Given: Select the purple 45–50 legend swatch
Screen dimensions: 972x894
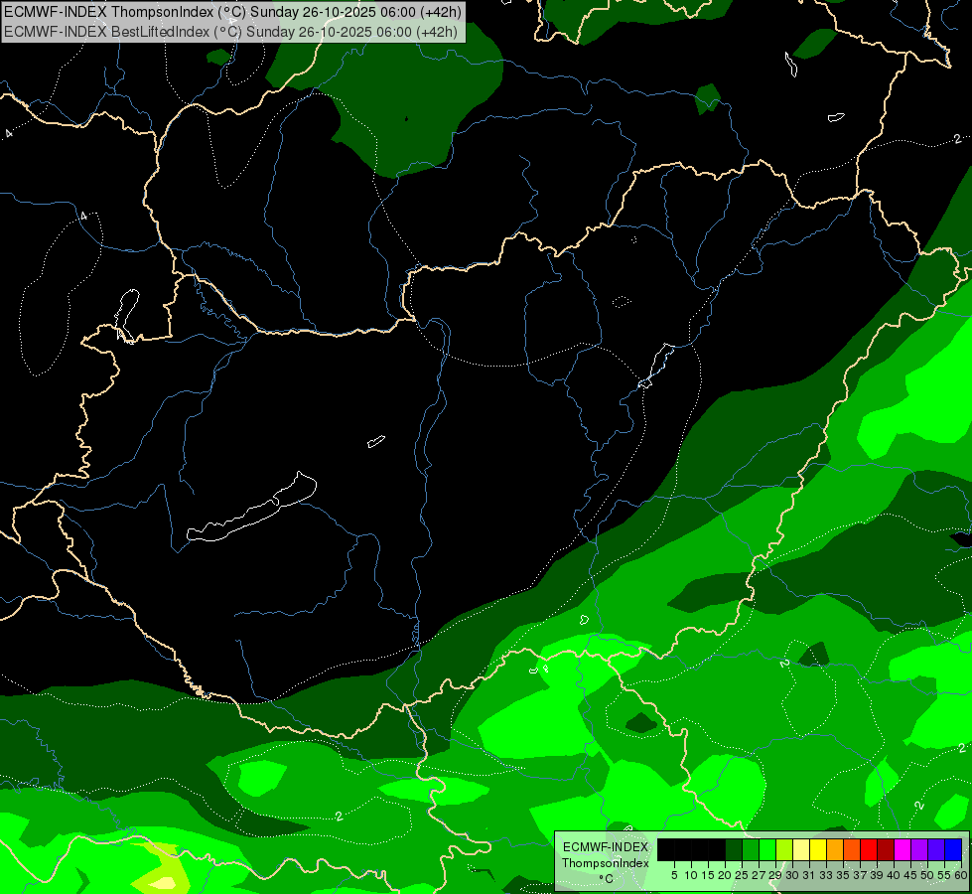Looking at the screenshot, I should pyautogui.click(x=920, y=849).
